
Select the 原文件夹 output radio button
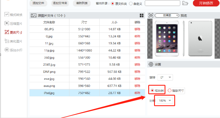pyautogui.click(x=112, y=4)
